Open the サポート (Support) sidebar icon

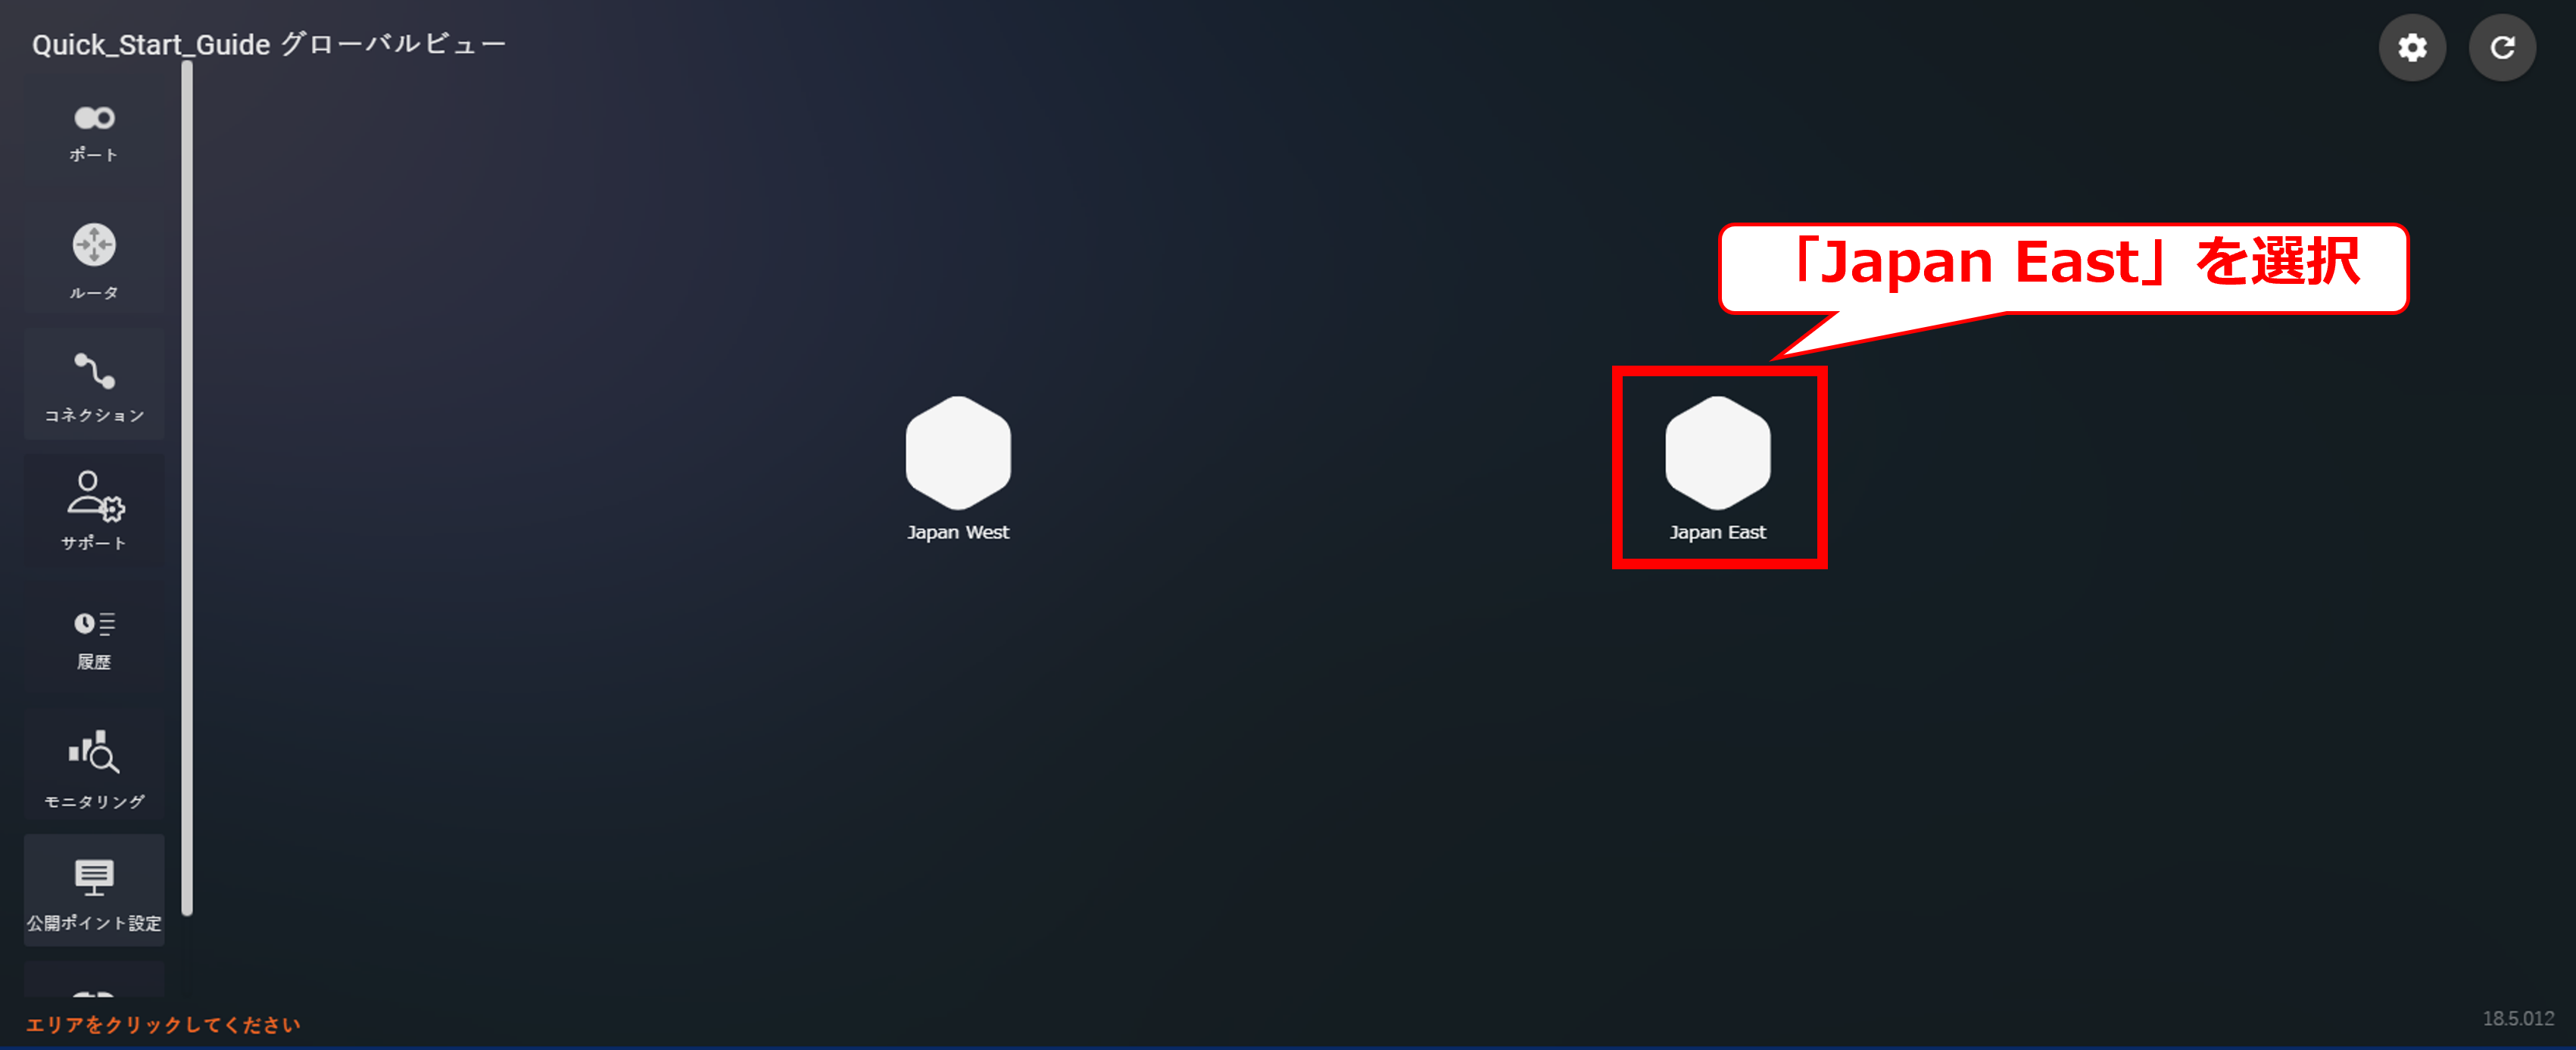(x=94, y=511)
